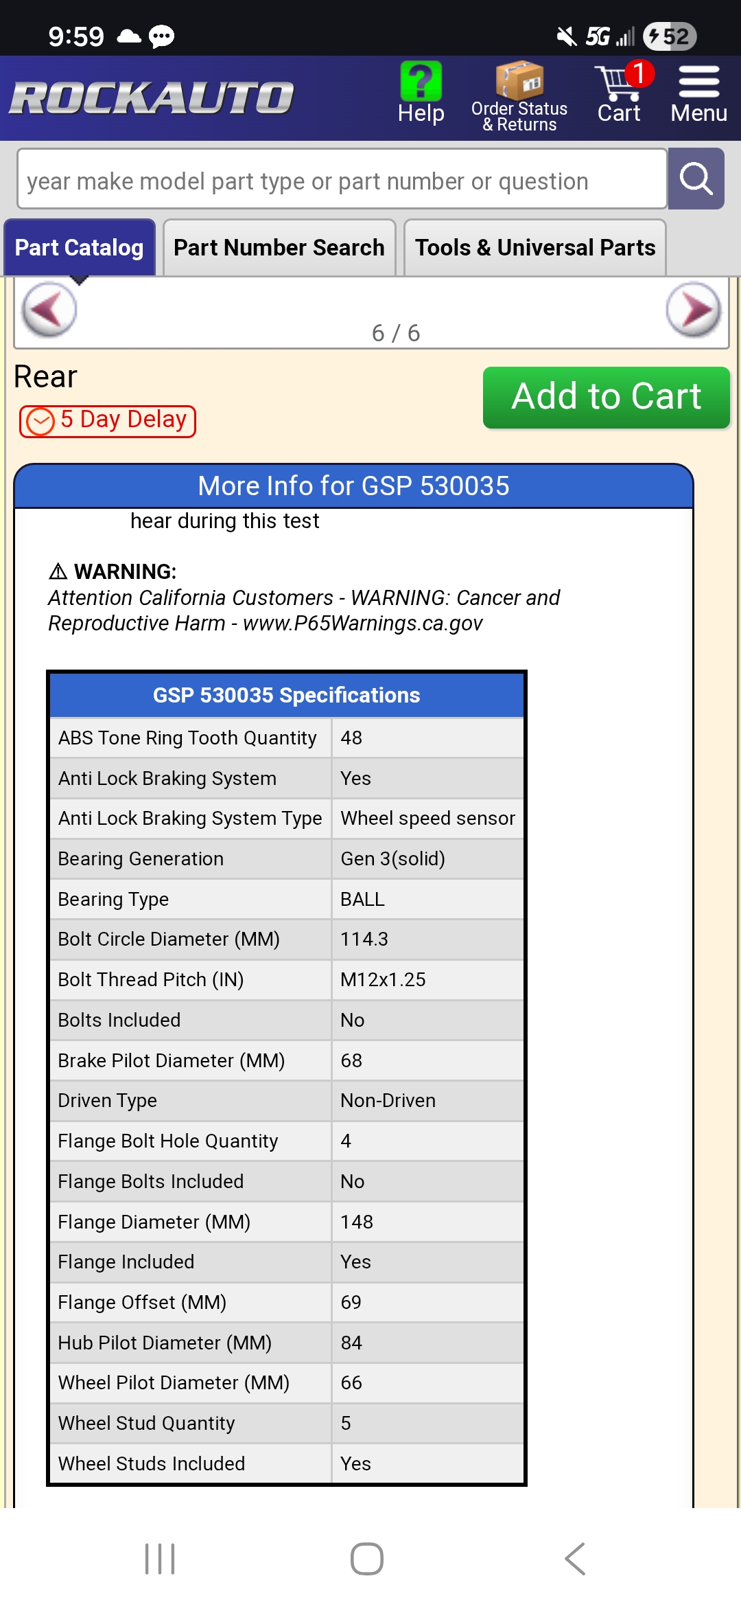The height and width of the screenshot is (1607, 741).
Task: Focus the part search input field
Action: (x=342, y=179)
